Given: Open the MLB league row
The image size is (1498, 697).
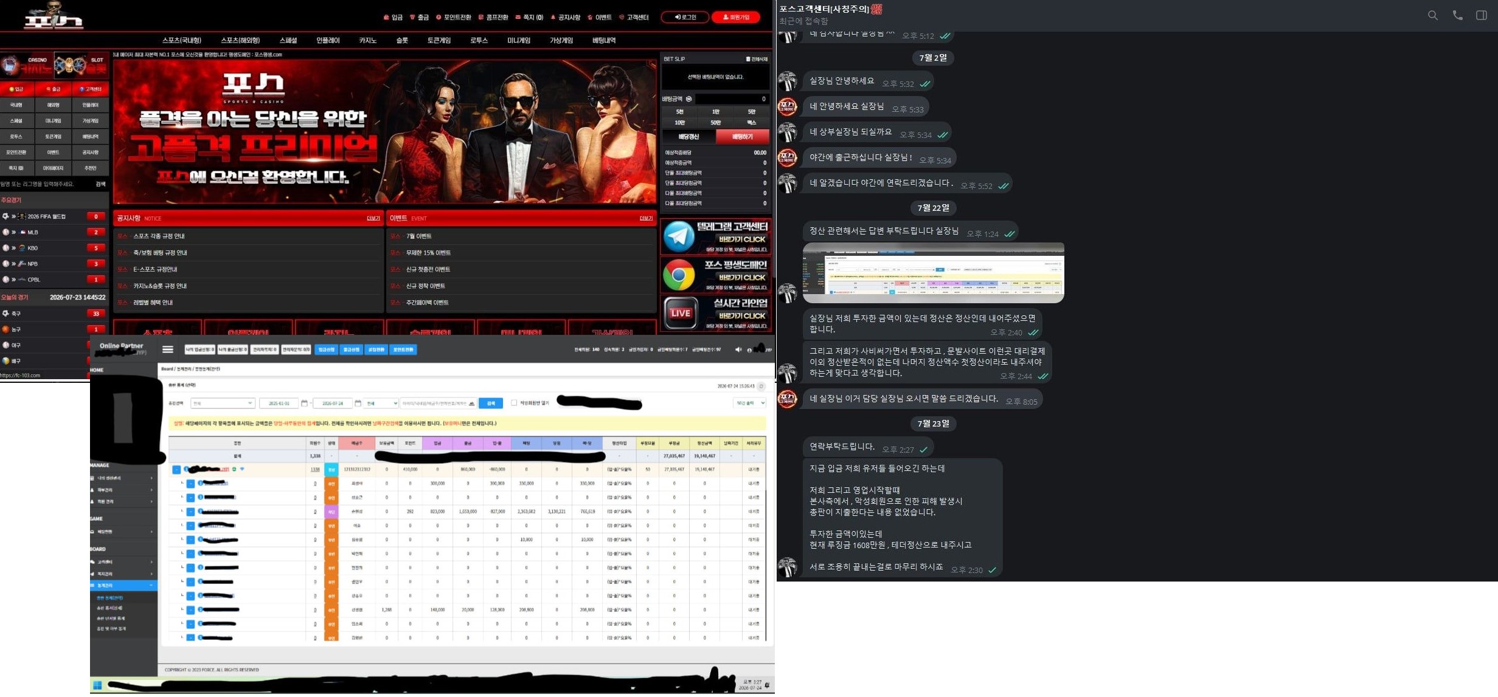Looking at the screenshot, I should click(54, 232).
